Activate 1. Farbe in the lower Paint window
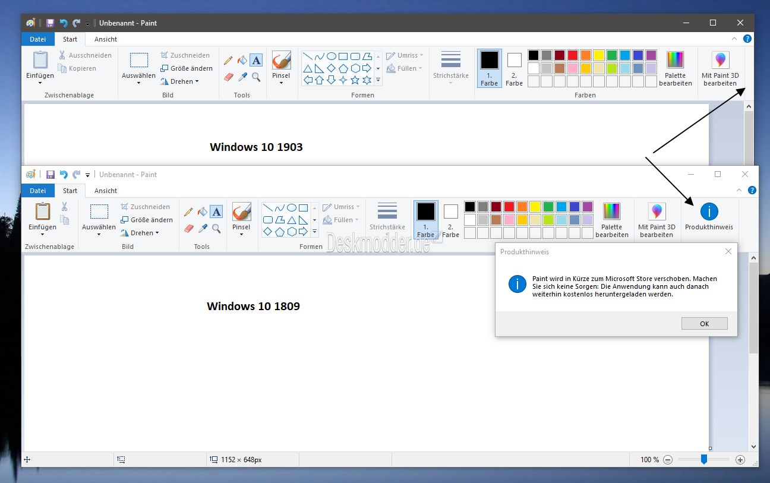 (x=425, y=219)
